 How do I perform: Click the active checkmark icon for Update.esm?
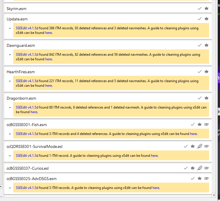click(200, 19)
